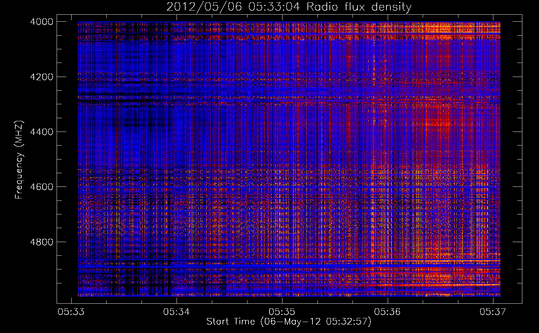Viewport: 539px width, 333px height.
Task: Select the 4800 frequency axis label
Action: point(42,242)
